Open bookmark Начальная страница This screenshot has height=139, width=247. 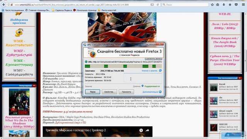click(85, 10)
